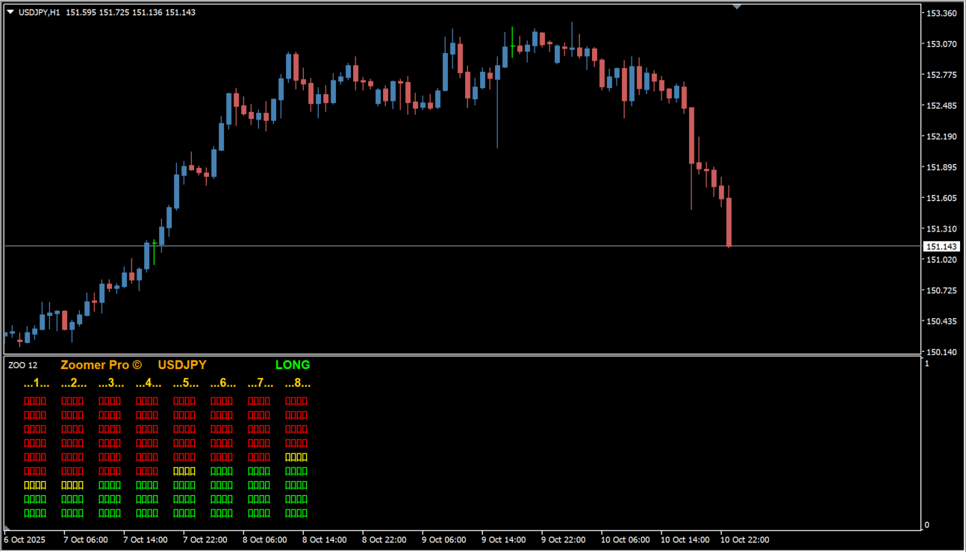Click the ZOO 12 indicator name label

[x=22, y=365]
